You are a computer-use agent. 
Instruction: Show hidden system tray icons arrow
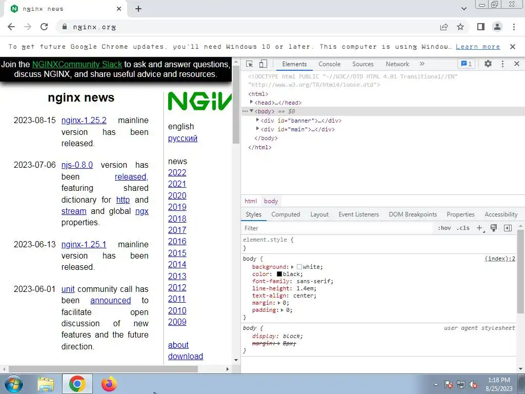pyautogui.click(x=436, y=384)
